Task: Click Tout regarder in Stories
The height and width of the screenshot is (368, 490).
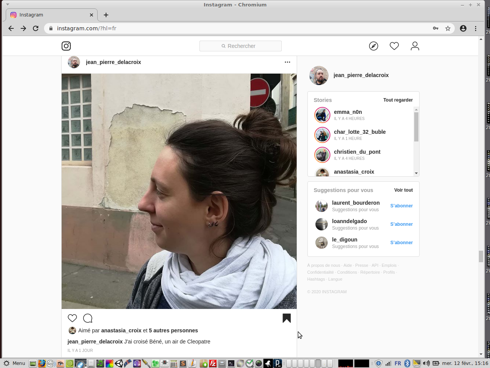Action: (398, 100)
